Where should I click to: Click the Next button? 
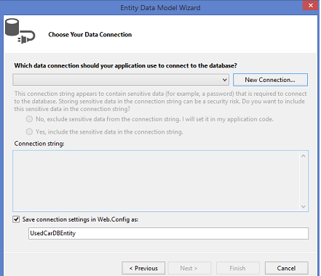point(189,268)
